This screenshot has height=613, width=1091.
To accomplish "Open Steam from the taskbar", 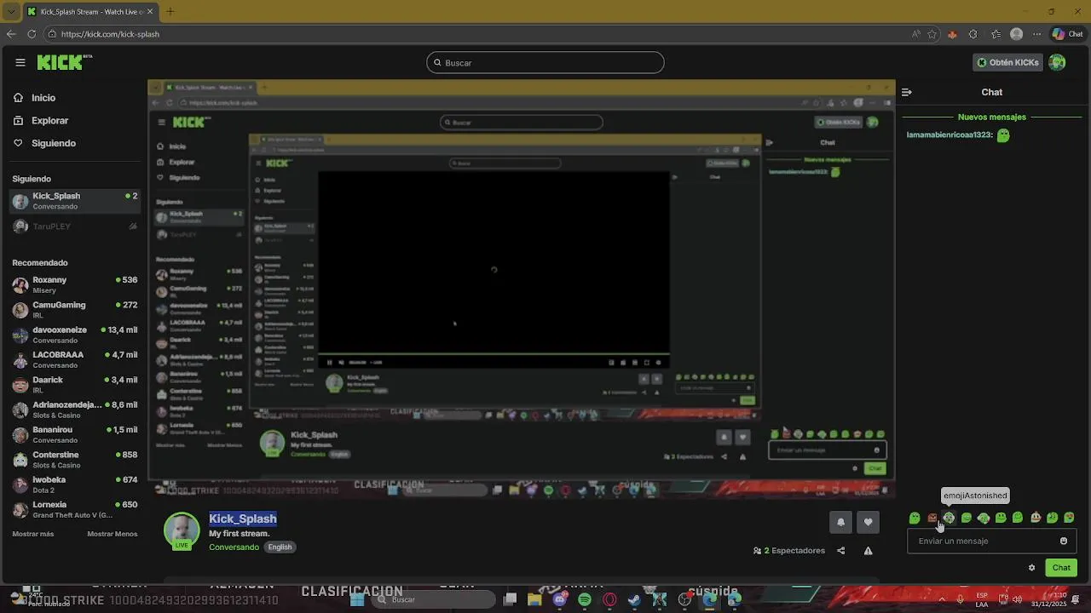I will (x=634, y=599).
